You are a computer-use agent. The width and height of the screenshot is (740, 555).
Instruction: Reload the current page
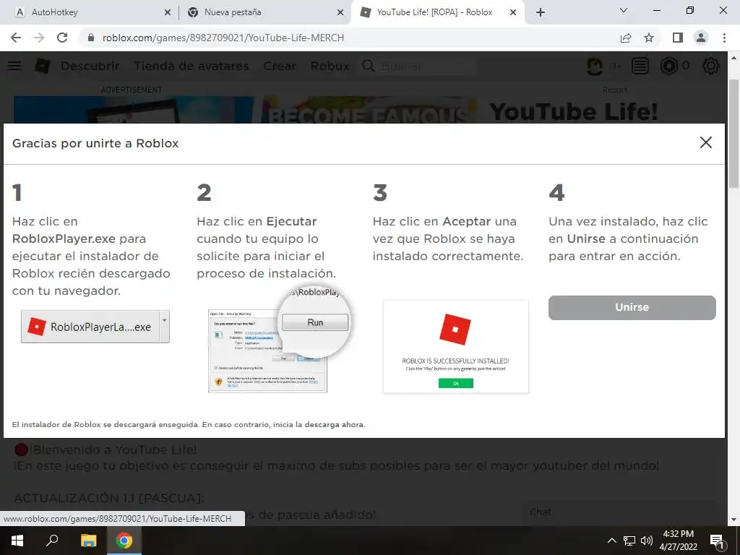[62, 38]
